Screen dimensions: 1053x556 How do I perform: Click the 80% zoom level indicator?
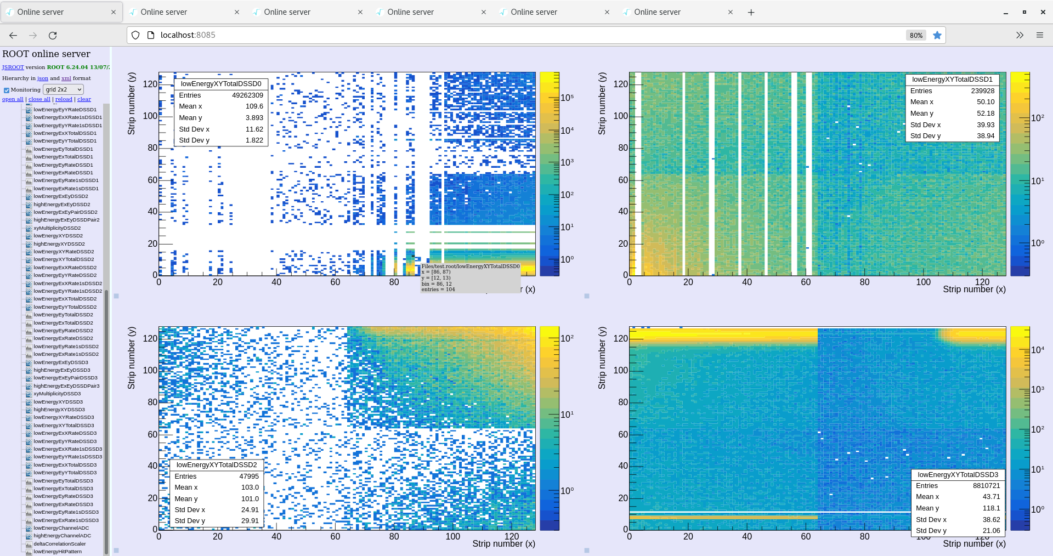(916, 35)
